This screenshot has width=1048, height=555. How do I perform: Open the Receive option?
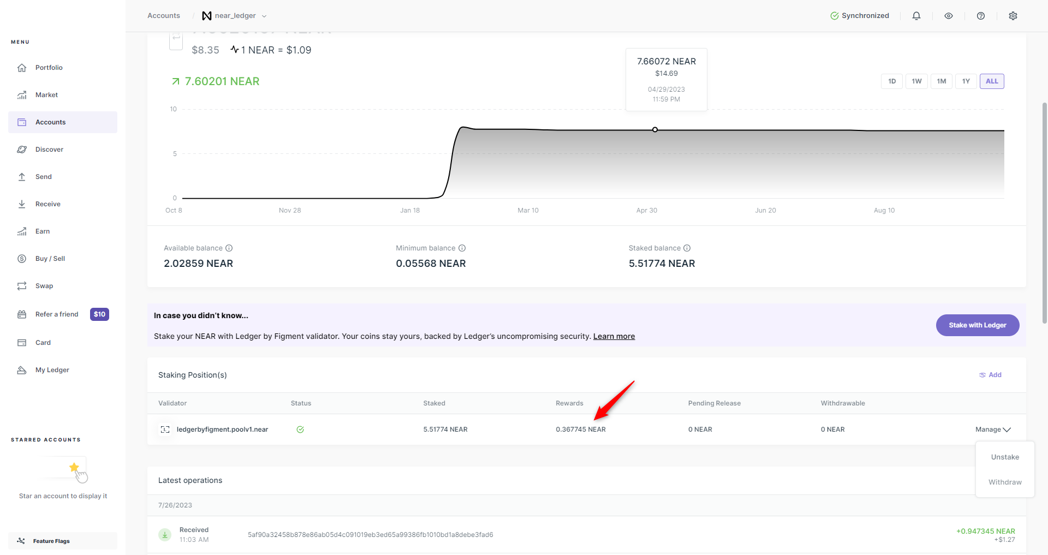(63, 204)
